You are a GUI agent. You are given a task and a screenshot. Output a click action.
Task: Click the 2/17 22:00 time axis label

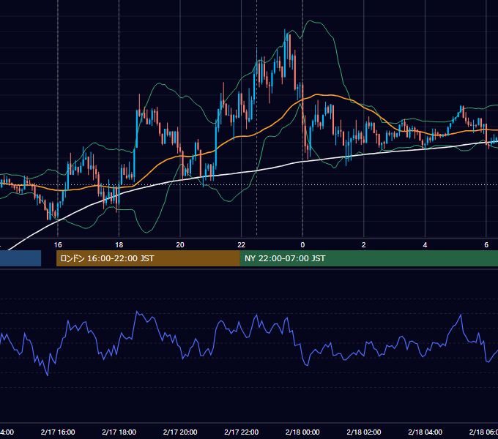pyautogui.click(x=242, y=432)
